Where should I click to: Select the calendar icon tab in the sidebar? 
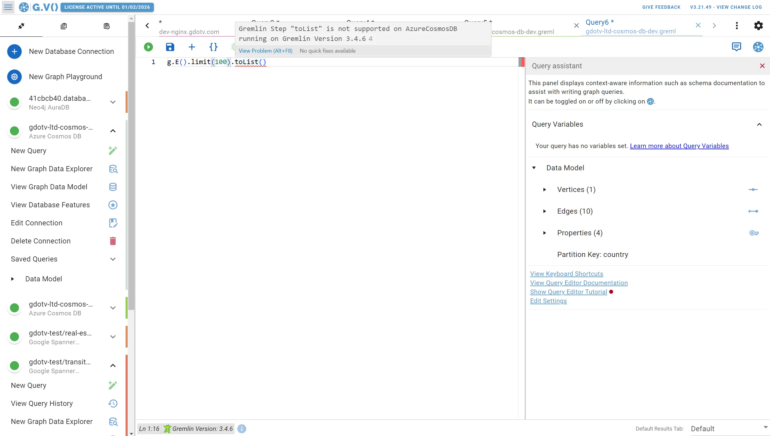coord(106,26)
